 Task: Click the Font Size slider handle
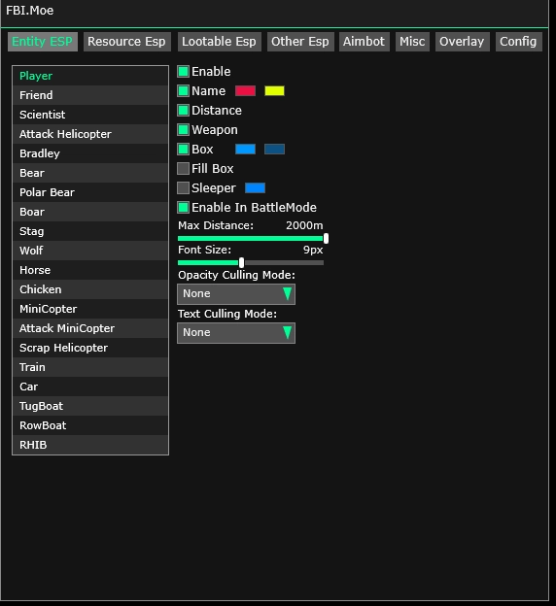[241, 263]
